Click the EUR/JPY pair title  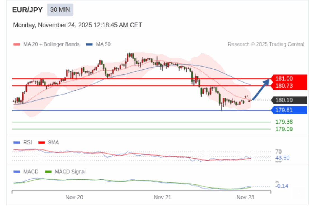(x=27, y=10)
